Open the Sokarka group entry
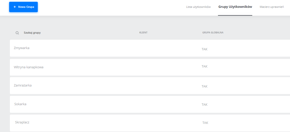Viewport: 290px width, 132px height. pos(150,104)
